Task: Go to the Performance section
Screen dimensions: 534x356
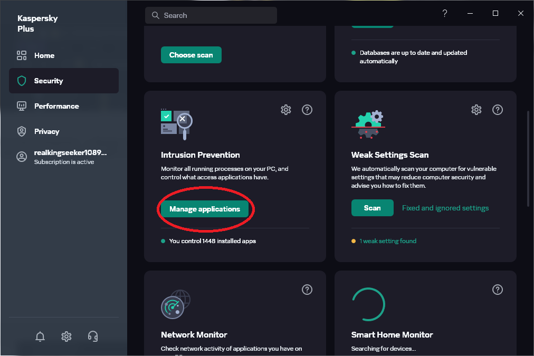Action: coord(64,106)
